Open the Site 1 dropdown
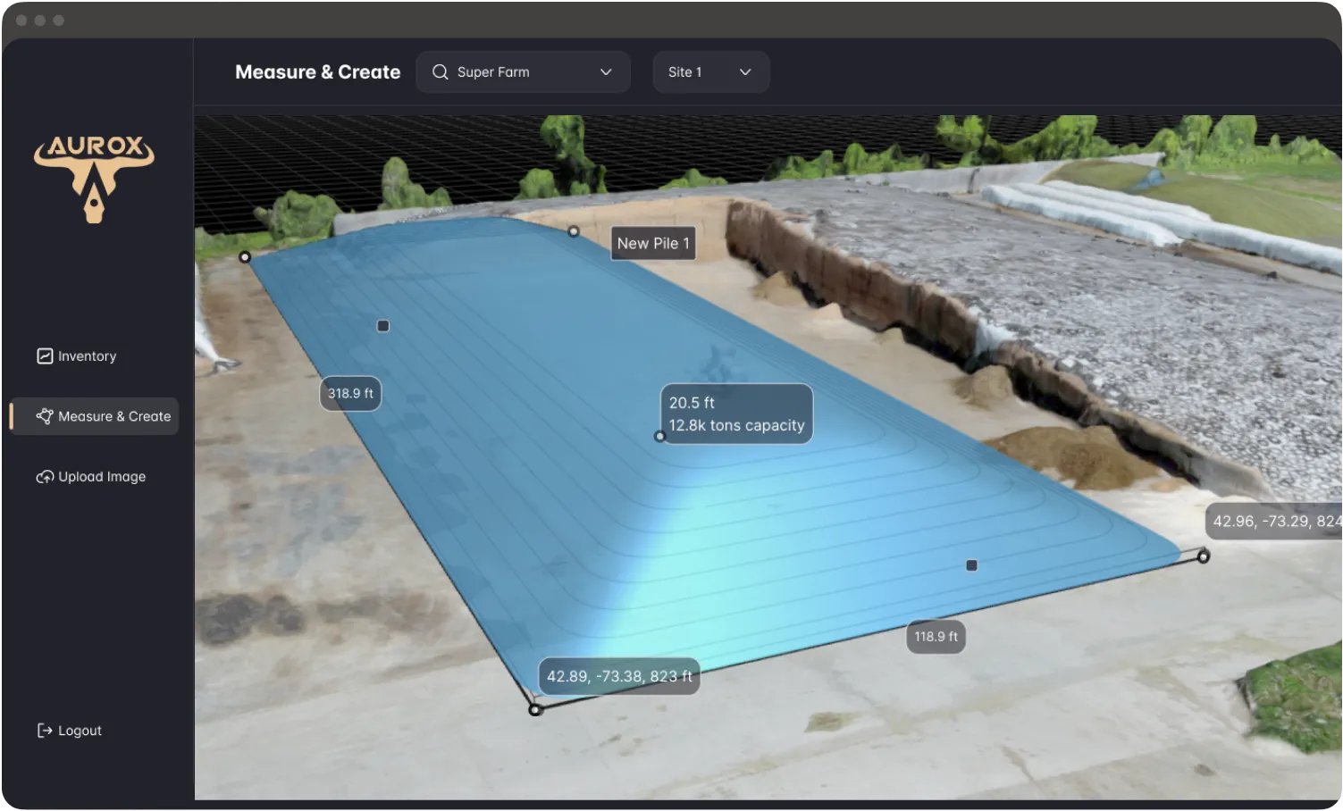Viewport: 1343px width, 811px height. coord(710,72)
